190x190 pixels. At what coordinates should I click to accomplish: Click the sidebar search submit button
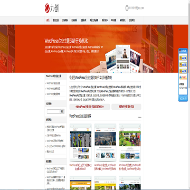(x=62, y=111)
